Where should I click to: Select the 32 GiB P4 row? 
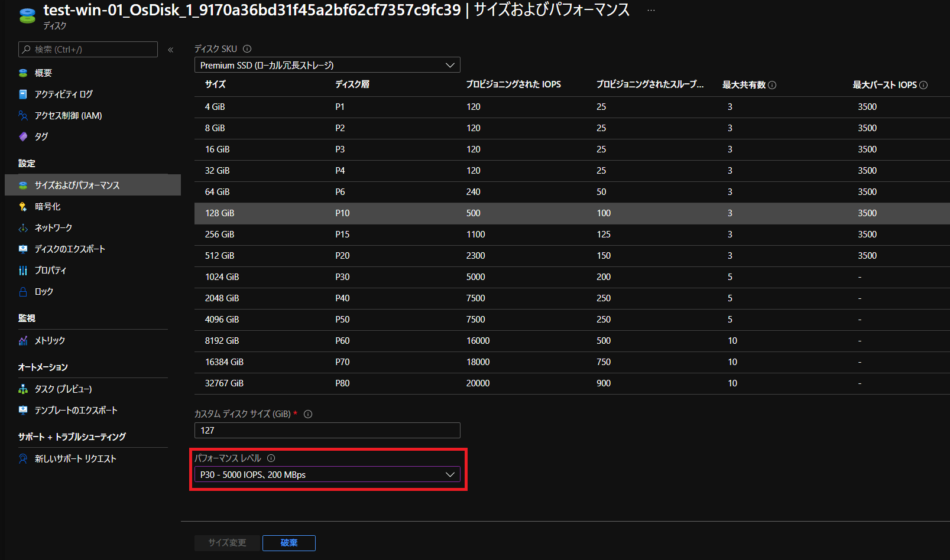(x=572, y=171)
